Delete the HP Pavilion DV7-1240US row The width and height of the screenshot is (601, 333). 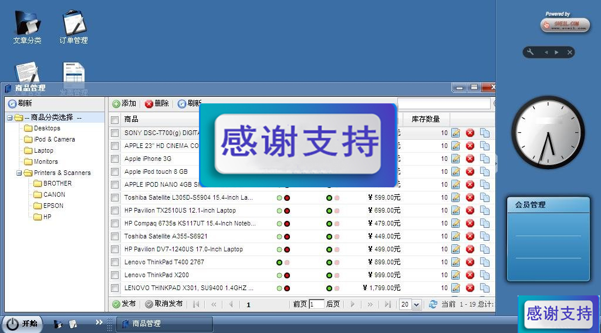[470, 249]
